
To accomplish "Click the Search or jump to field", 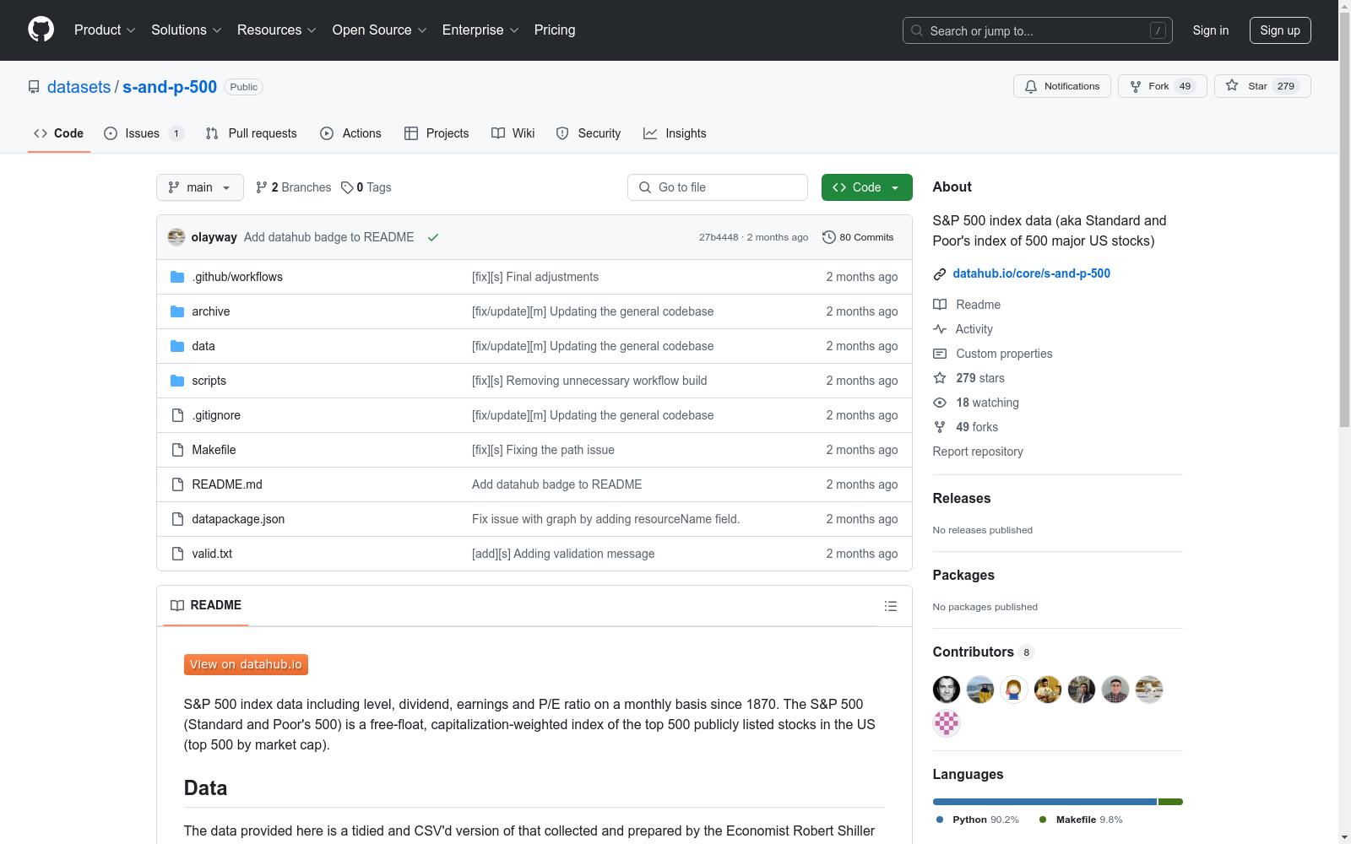I will tap(1038, 30).
